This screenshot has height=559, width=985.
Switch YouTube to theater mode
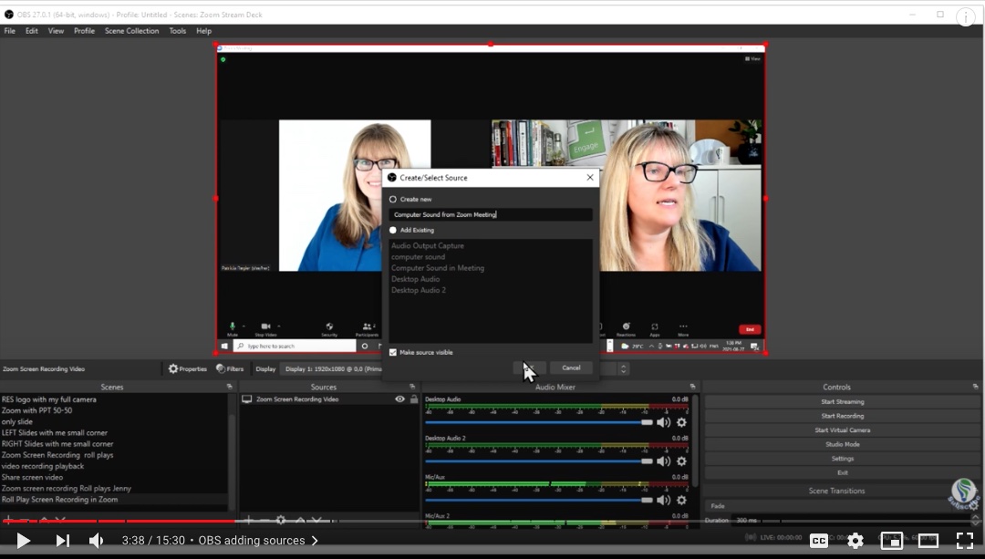928,540
